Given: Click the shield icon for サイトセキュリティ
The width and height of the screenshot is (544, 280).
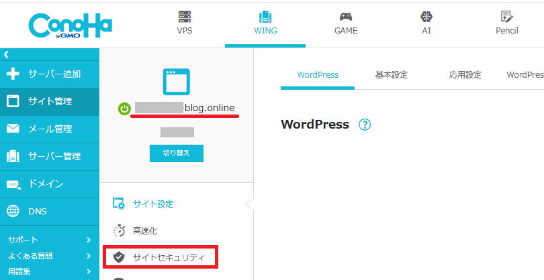Looking at the screenshot, I should 119,257.
